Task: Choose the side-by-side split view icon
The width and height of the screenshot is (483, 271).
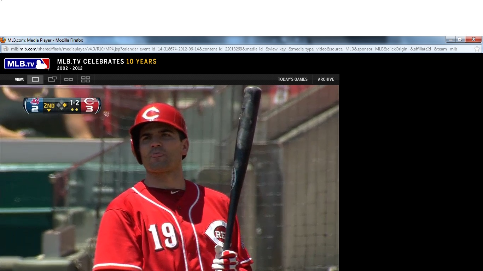Action: pyautogui.click(x=69, y=79)
